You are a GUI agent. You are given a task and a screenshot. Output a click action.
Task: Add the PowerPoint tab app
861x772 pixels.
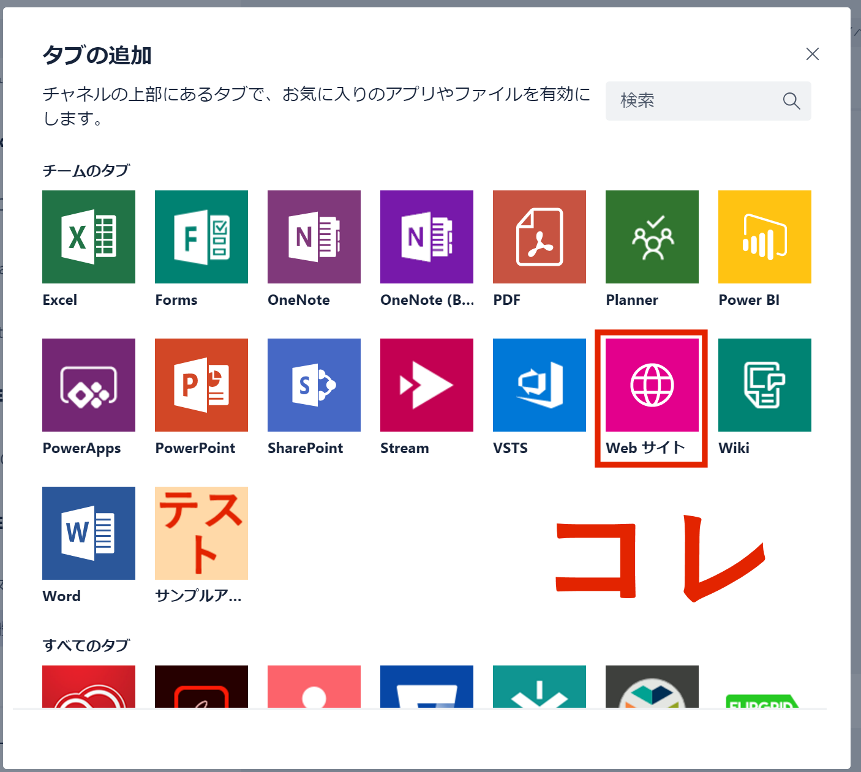201,385
